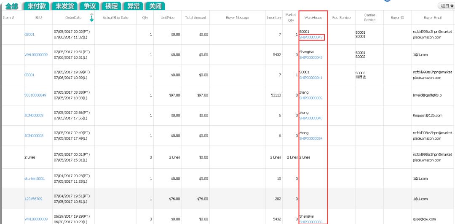The width and height of the screenshot is (455, 224).
Task: Click the UnitPrice column header
Action: pos(167,17)
